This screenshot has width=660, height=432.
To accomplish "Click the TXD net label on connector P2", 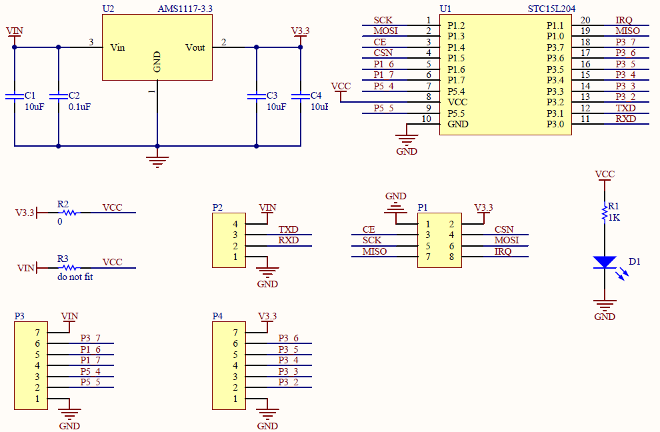I will [288, 229].
